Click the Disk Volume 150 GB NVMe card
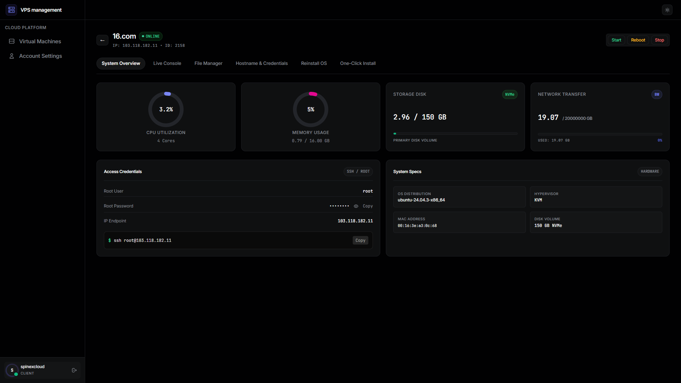 pos(596,222)
